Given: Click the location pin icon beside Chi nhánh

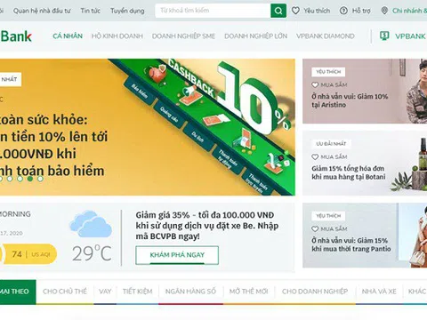Looking at the screenshot, I should [384, 11].
